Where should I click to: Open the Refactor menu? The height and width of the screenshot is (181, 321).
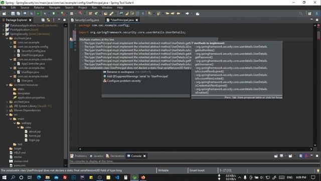pyautogui.click(x=39, y=8)
